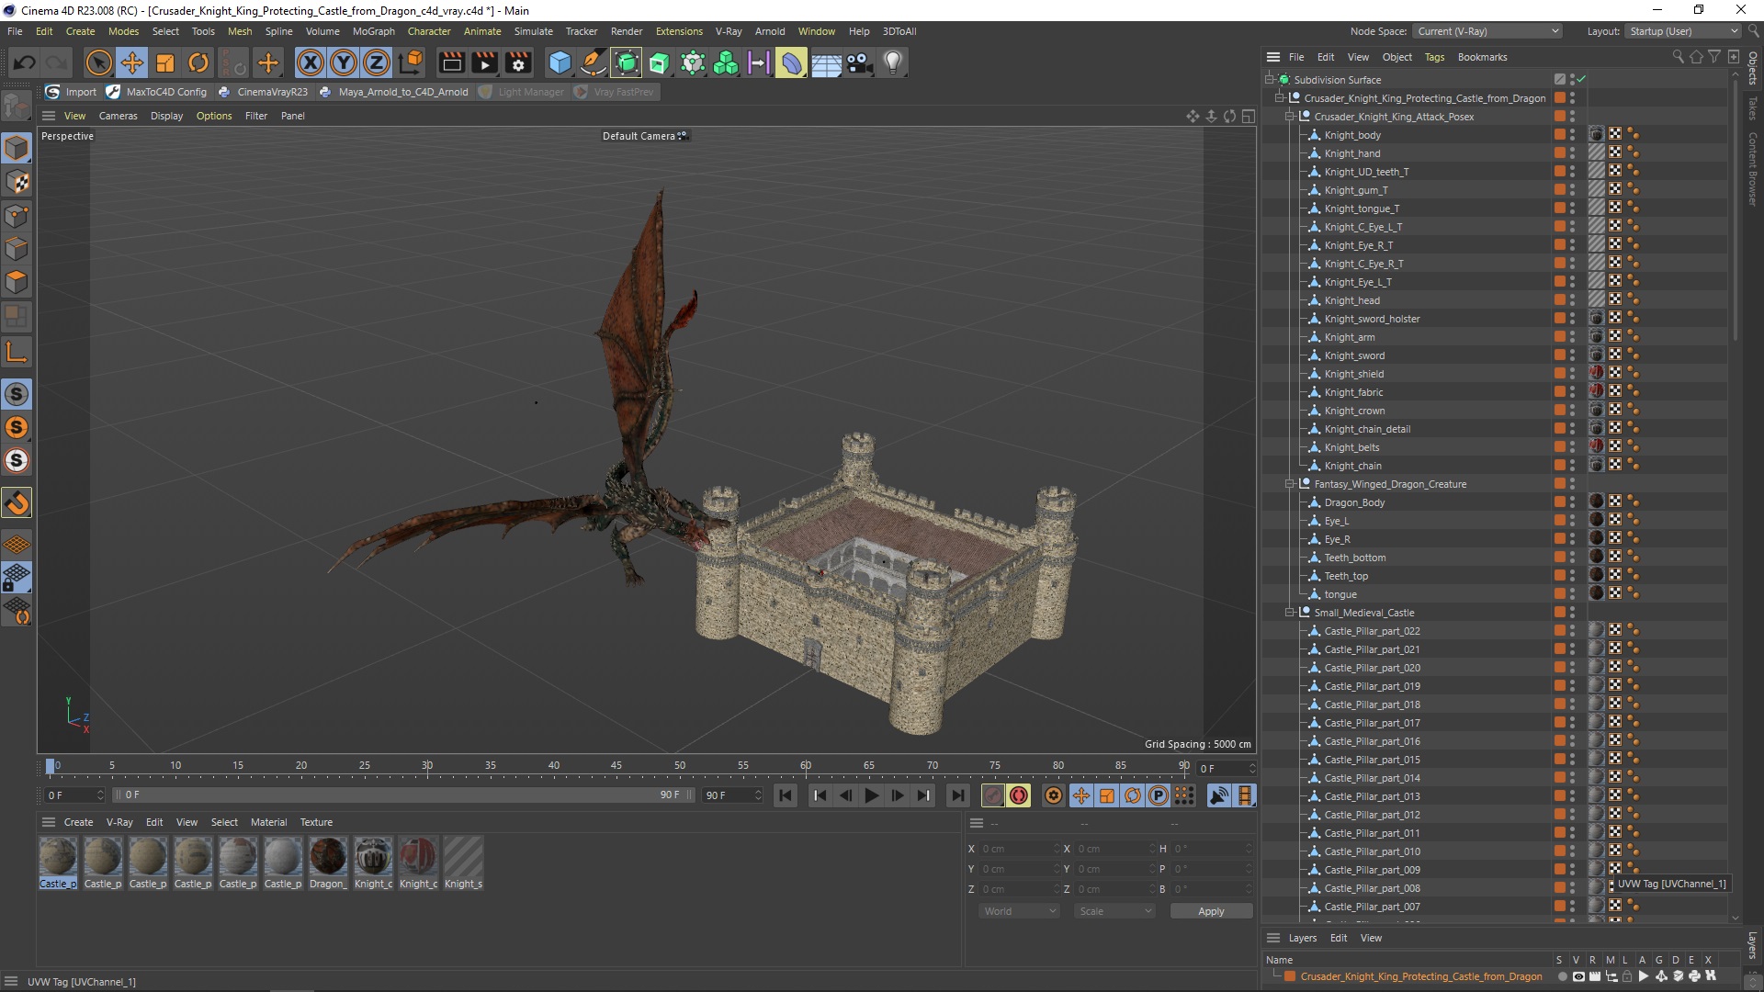Click the Enable Axis L-shaped icon
The height and width of the screenshot is (992, 1764).
pyautogui.click(x=17, y=352)
